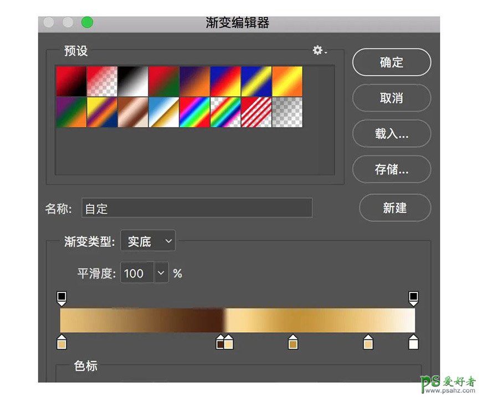Select the transparent rainbow gradient preset
This screenshot has width=482, height=397.
225,112
